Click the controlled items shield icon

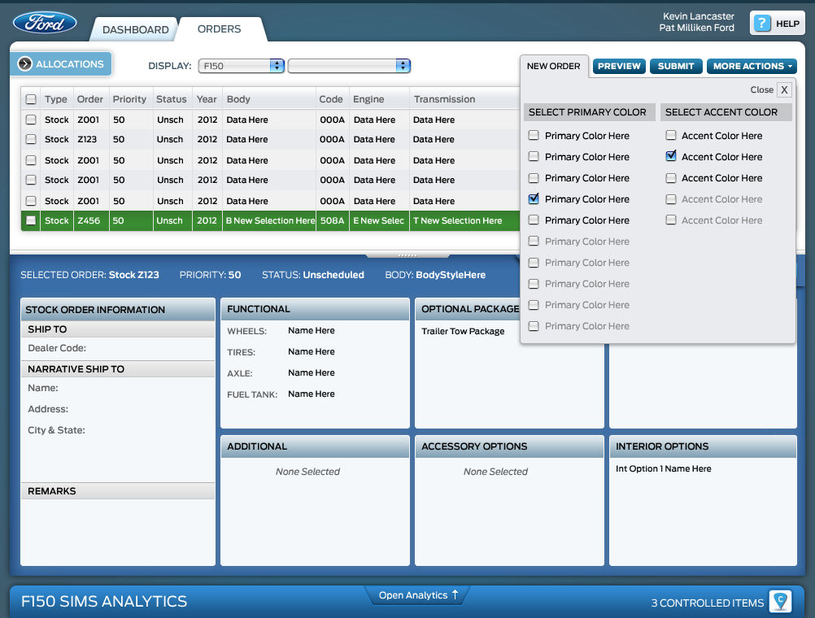coord(781,602)
